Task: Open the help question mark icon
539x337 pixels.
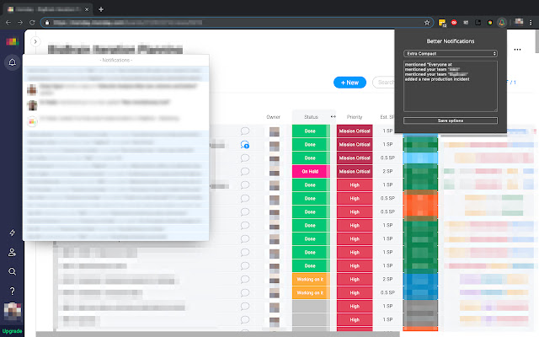Action: tap(13, 292)
